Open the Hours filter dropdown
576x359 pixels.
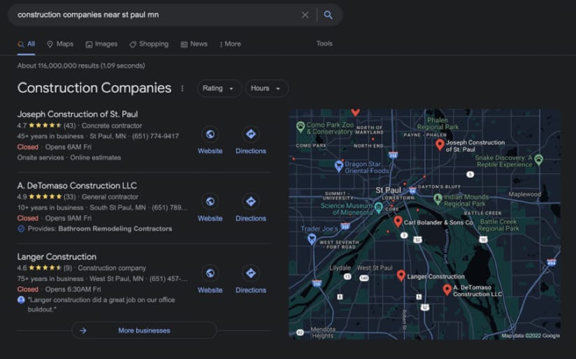[x=266, y=89]
